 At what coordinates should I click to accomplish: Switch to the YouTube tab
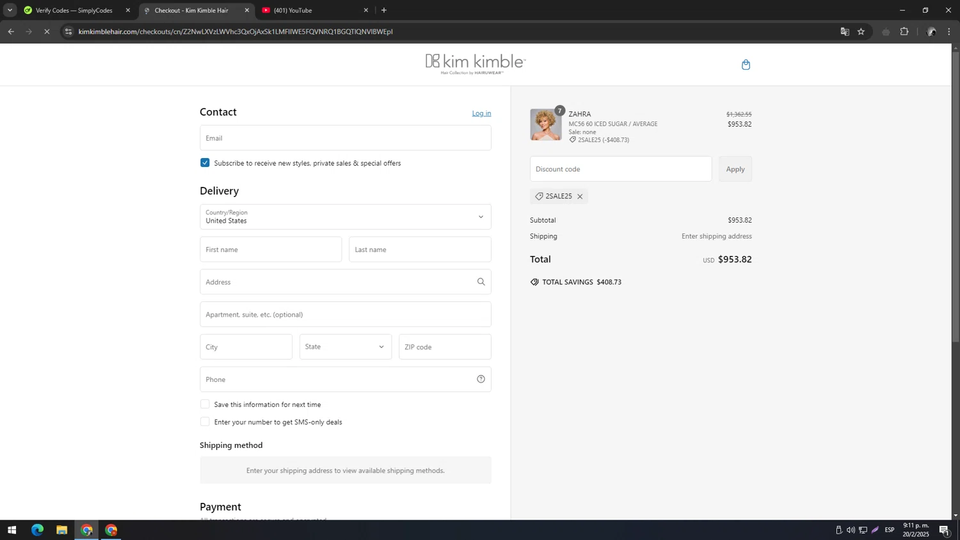[314, 10]
